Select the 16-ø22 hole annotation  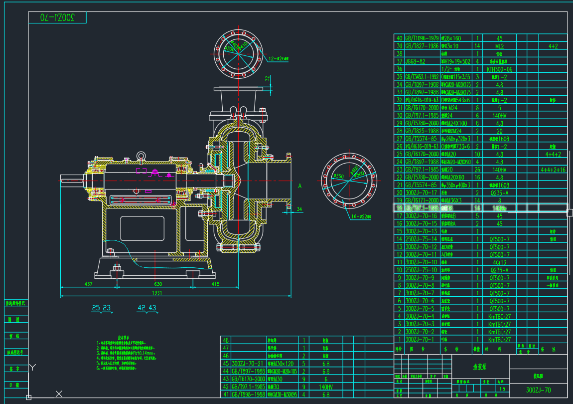pos(362,217)
